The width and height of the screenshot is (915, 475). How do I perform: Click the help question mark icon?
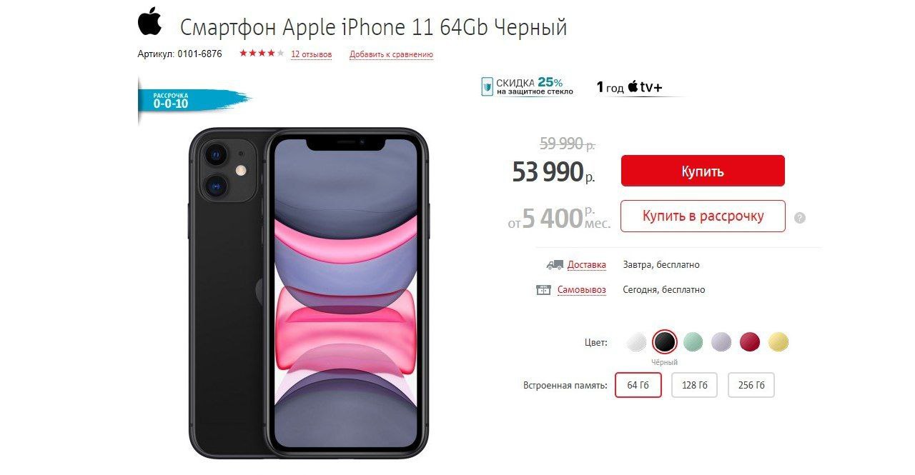[x=800, y=218]
